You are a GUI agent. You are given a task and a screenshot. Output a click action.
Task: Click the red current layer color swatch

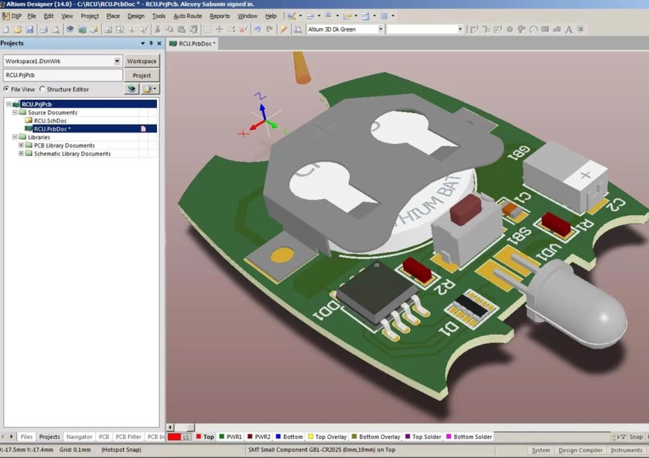coord(174,437)
